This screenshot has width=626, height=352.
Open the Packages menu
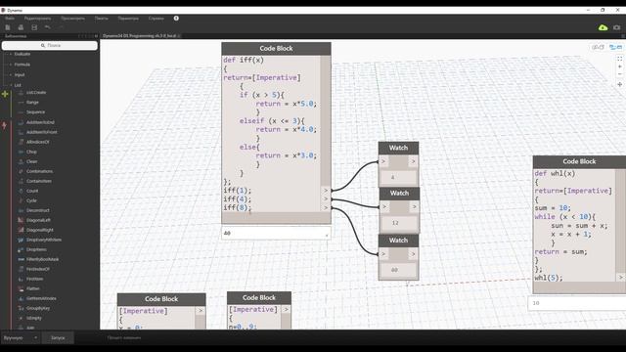[102, 19]
